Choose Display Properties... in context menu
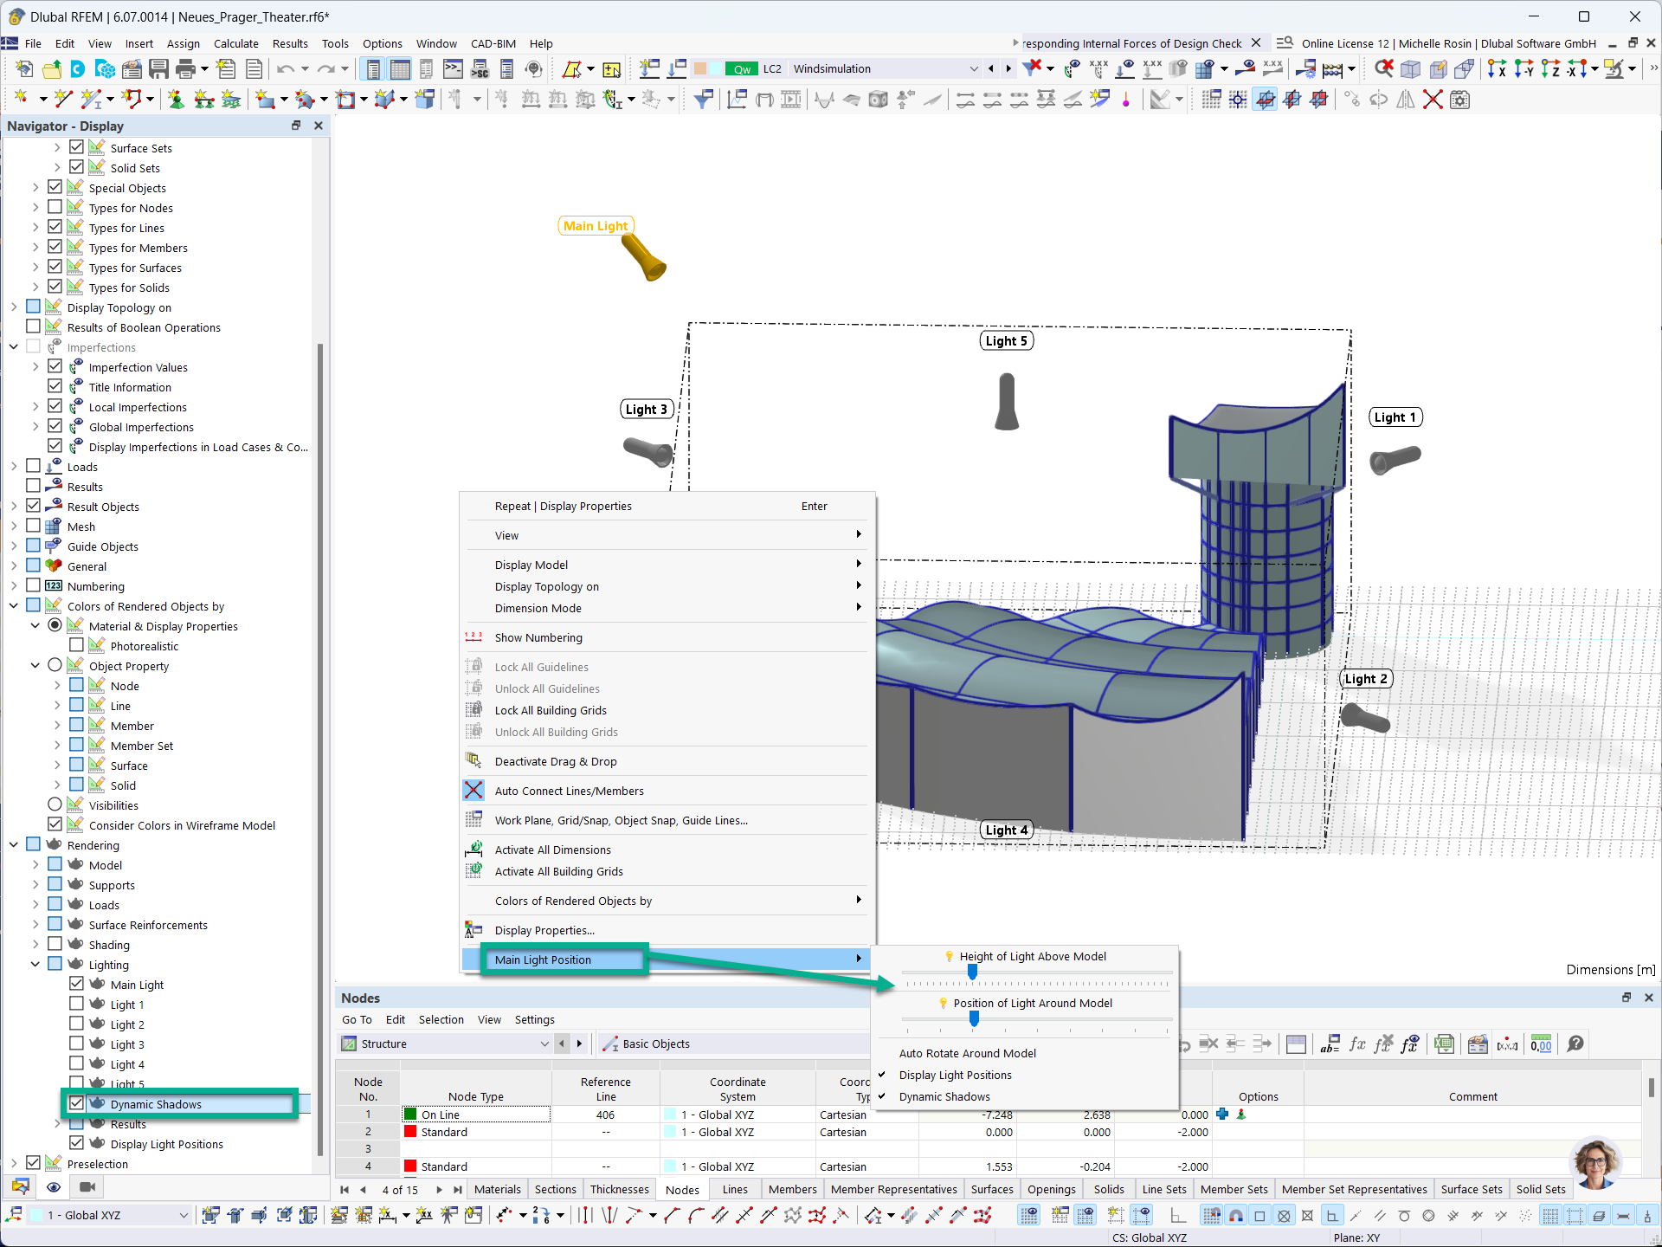1662x1247 pixels. [x=544, y=930]
